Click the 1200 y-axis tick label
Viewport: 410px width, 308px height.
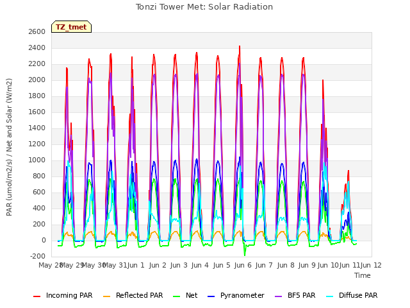[x=37, y=144]
